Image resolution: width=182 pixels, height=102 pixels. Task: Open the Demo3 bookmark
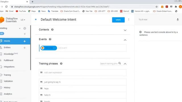125,11
